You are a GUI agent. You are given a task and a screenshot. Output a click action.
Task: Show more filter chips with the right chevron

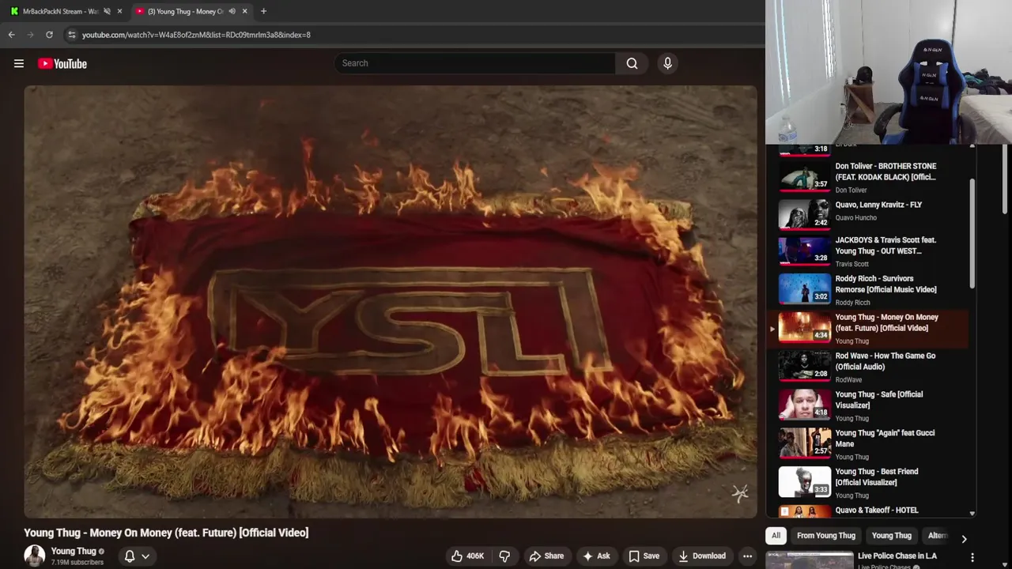(964, 539)
